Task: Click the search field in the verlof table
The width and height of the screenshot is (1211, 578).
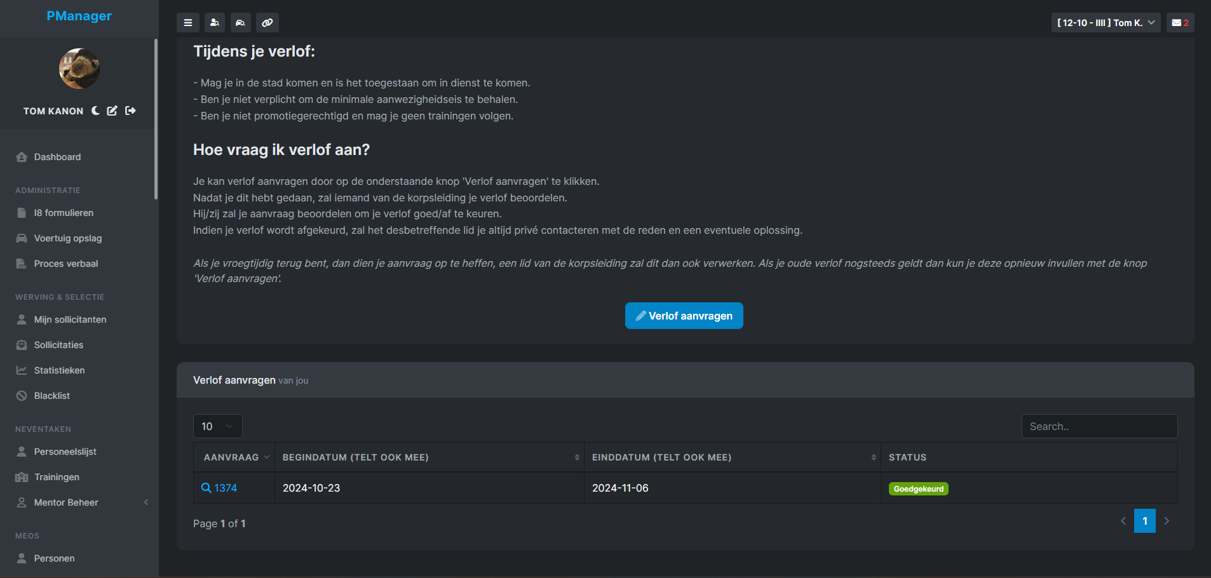Action: (1099, 426)
